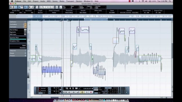182x102 pixels.
Task: Select the highlighted A2 pitch segment
Action: click(52, 70)
